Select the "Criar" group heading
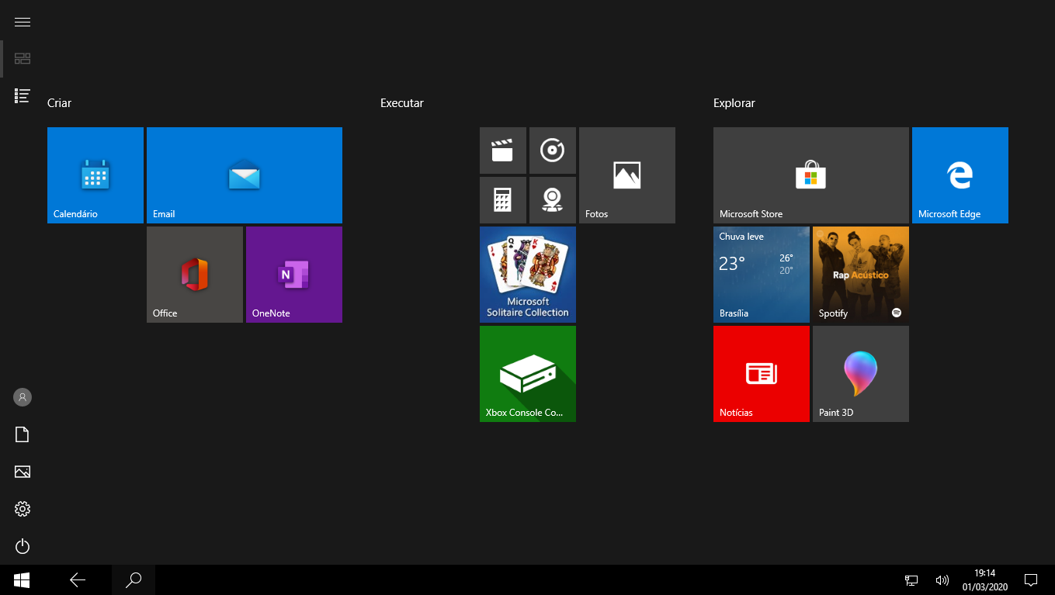Screen dimensions: 1055x595 click(60, 103)
